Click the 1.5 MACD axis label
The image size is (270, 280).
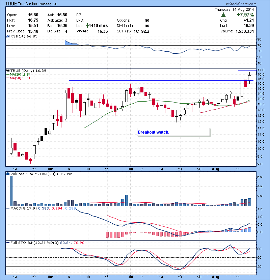click(x=260, y=209)
